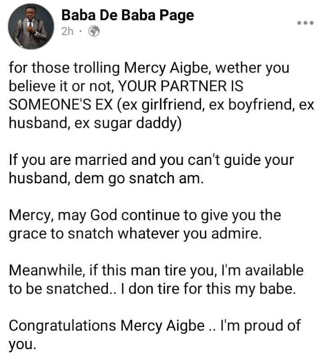Click the capitalized 'YOUR PARTNER IS' text
Image resolution: width=324 pixels, height=354 pixels.
(181, 86)
